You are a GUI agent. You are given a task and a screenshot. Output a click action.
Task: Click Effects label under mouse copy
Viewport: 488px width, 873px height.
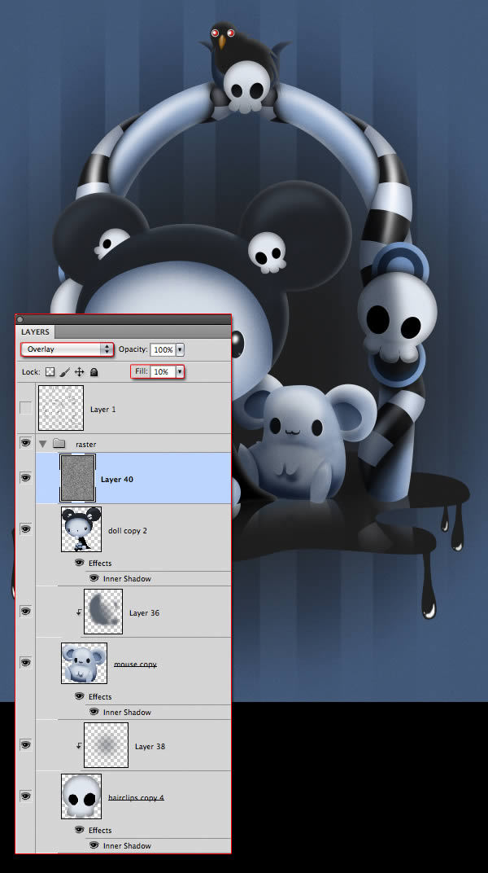click(100, 696)
